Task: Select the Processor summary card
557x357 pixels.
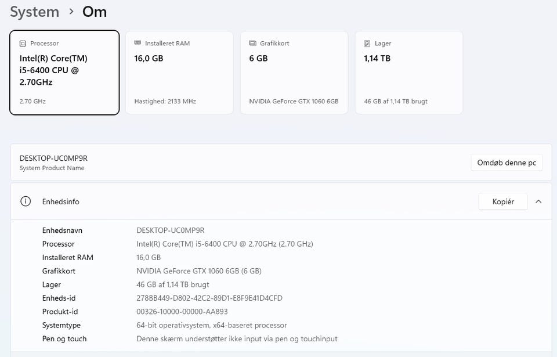Action: tap(64, 73)
